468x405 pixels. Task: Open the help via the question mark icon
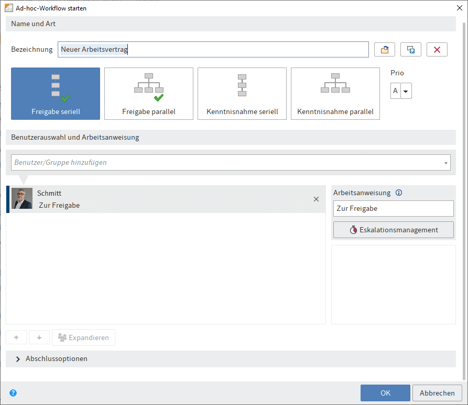coord(13,392)
